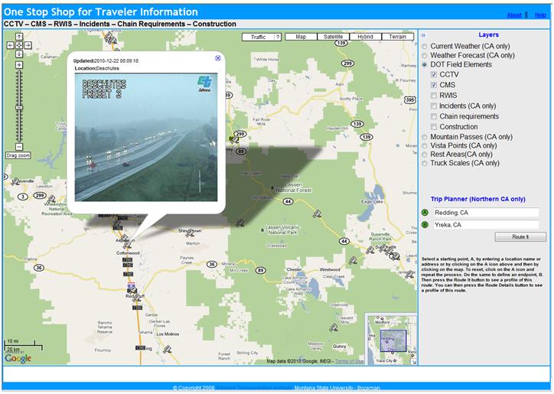This screenshot has height=394, width=554.
Task: Open the CCTV camera near Weaverville
Action: point(15,182)
